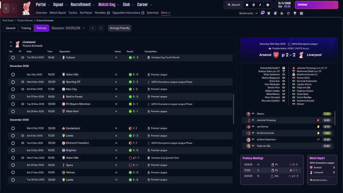Click the TV icon on FC Bayern München row
Viewport: 343px width, 193px height.
[23, 104]
